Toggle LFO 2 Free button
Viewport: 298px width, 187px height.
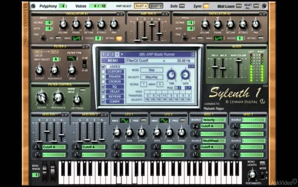[x=183, y=121]
